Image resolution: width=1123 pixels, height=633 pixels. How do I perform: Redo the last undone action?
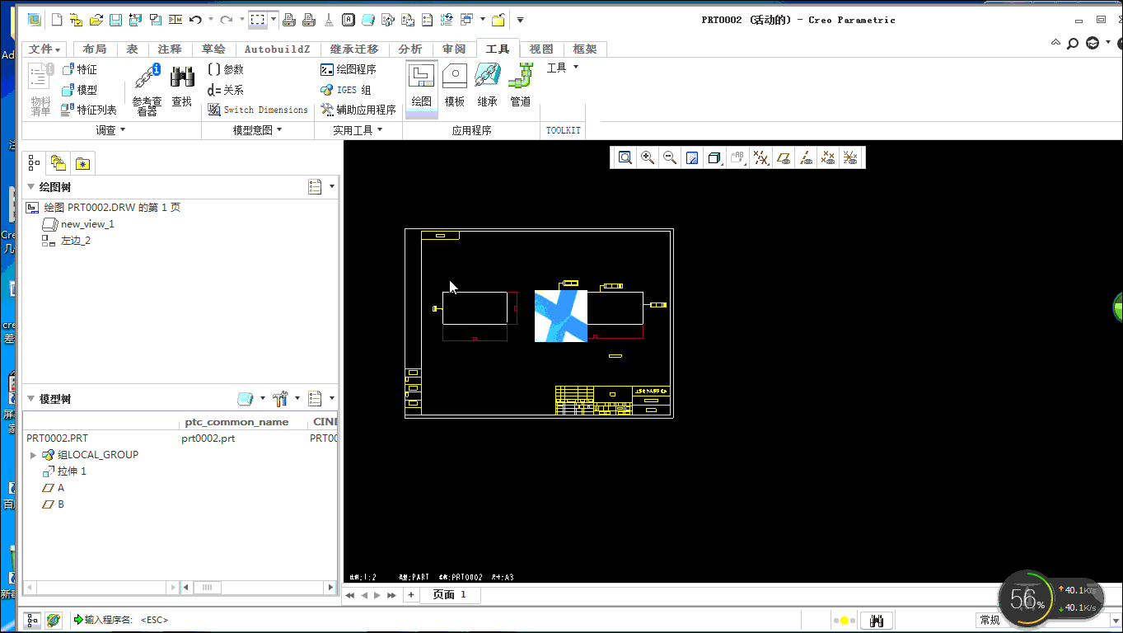click(226, 20)
